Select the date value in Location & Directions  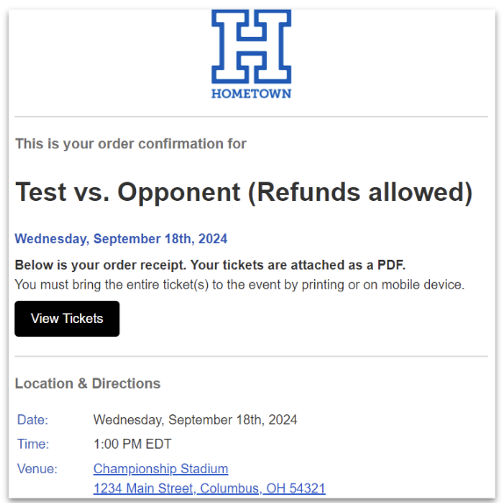click(x=196, y=420)
